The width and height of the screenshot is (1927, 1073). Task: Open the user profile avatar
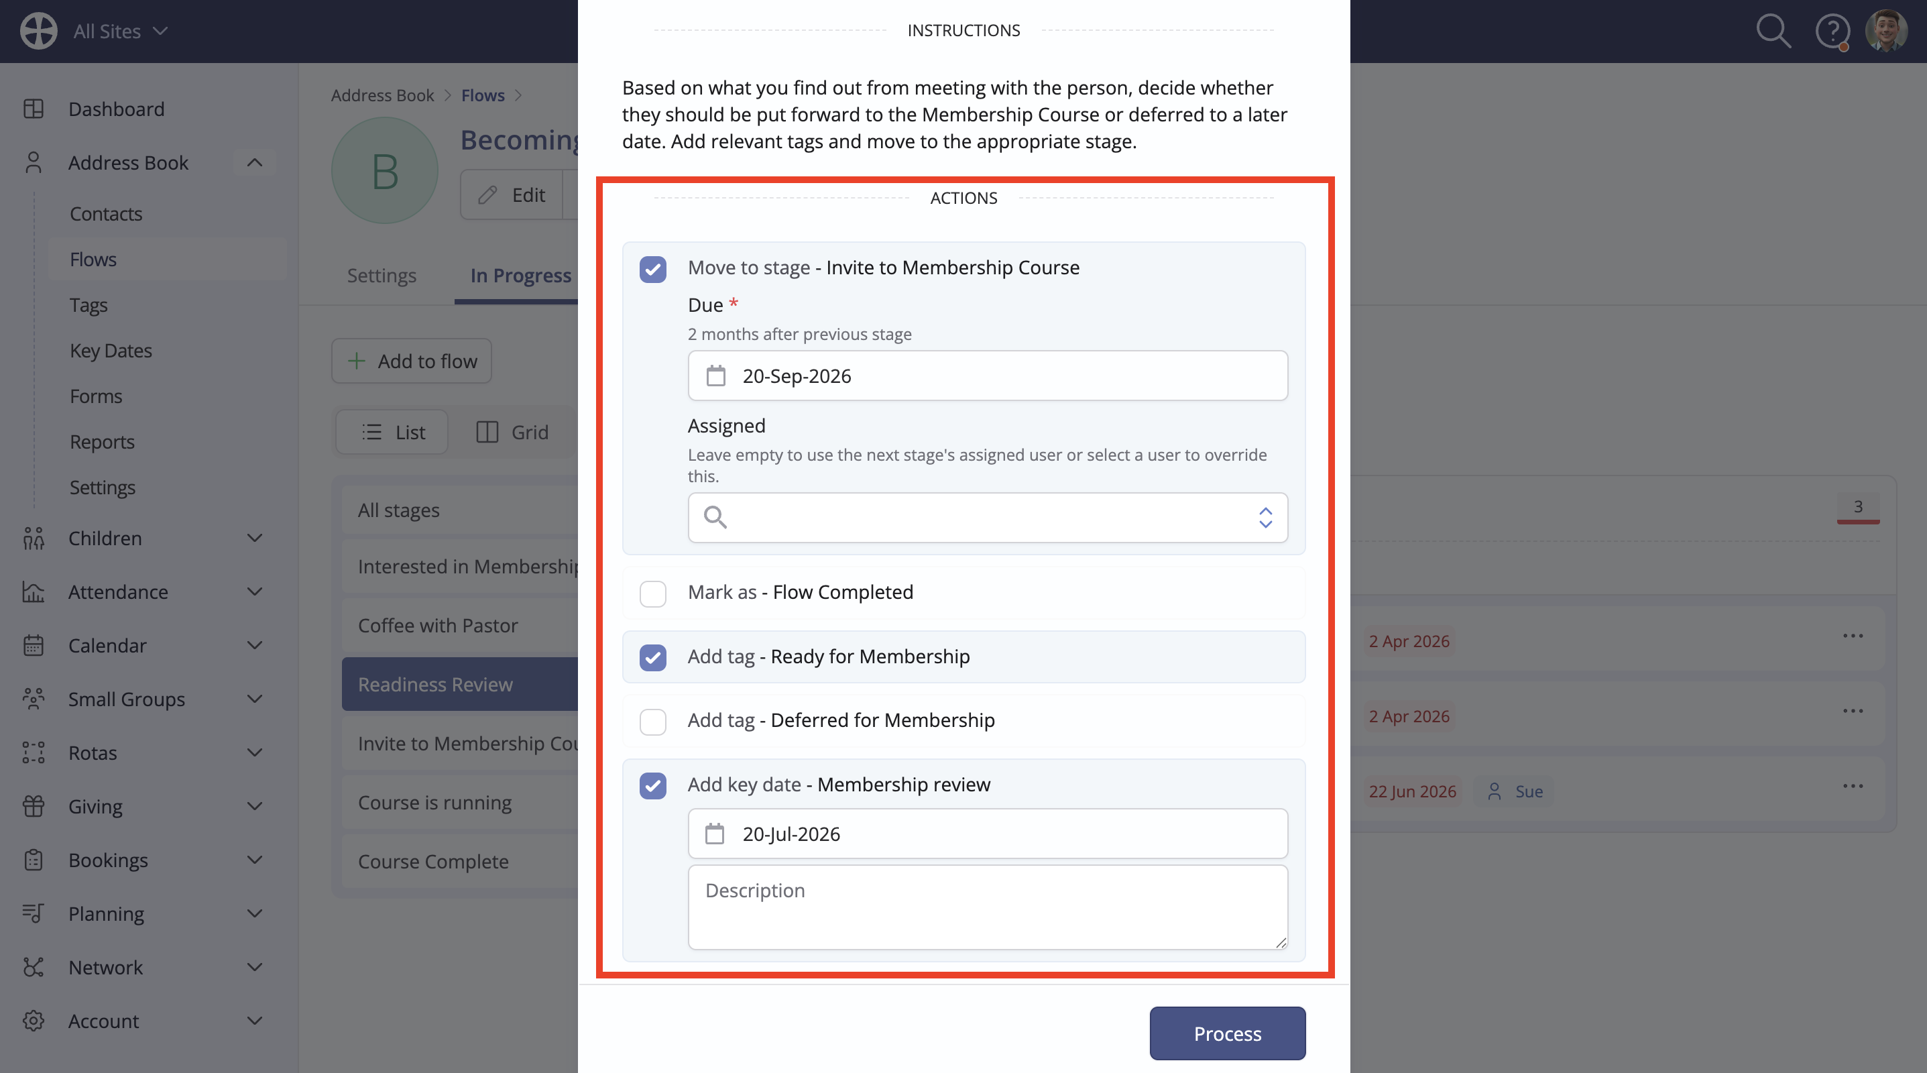point(1887,31)
